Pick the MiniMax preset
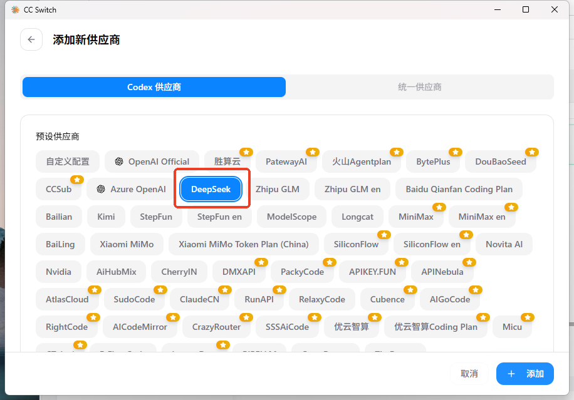Image resolution: width=574 pixels, height=400 pixels. point(416,217)
